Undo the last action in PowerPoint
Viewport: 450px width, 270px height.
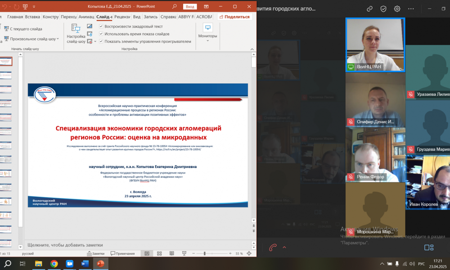pos(4,6)
